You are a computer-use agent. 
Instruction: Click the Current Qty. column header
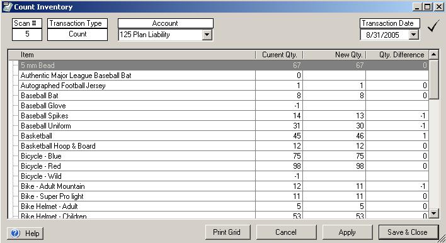pos(279,55)
